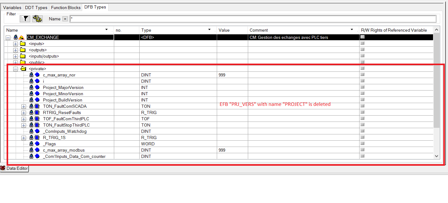Click the lock icon of c_max_array_modbus
The width and height of the screenshot is (448, 203).
pos(31,150)
